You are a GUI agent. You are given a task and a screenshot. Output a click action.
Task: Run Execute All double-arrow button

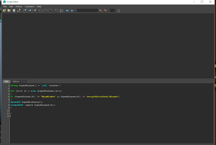(67, 10)
